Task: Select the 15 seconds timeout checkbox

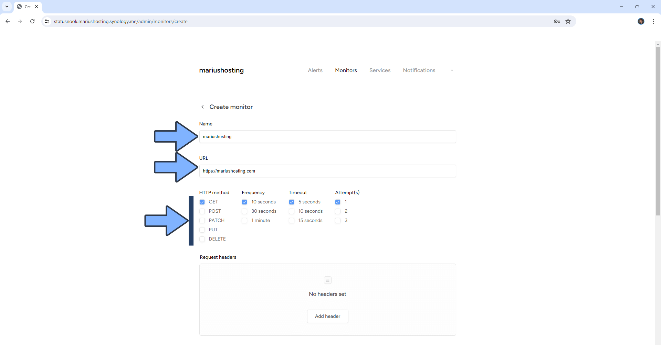Action: click(292, 221)
